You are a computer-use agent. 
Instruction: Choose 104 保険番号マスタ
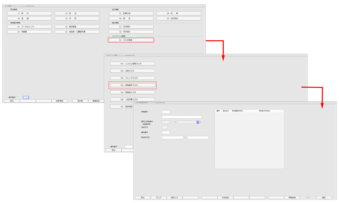[x=133, y=85]
